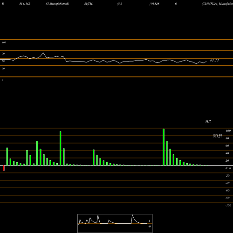This screenshot has height=233, width=233.
Task: Click the MR axis label -40
Action: click(x=227, y=183)
